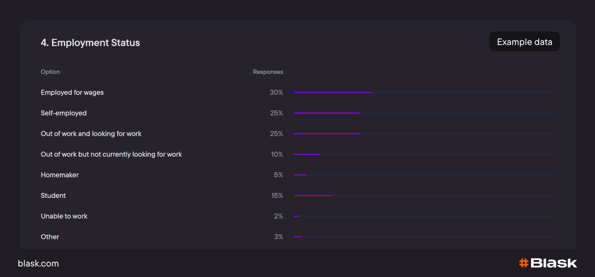This screenshot has width=595, height=277.
Task: Click the 15% response value
Action: [277, 196]
